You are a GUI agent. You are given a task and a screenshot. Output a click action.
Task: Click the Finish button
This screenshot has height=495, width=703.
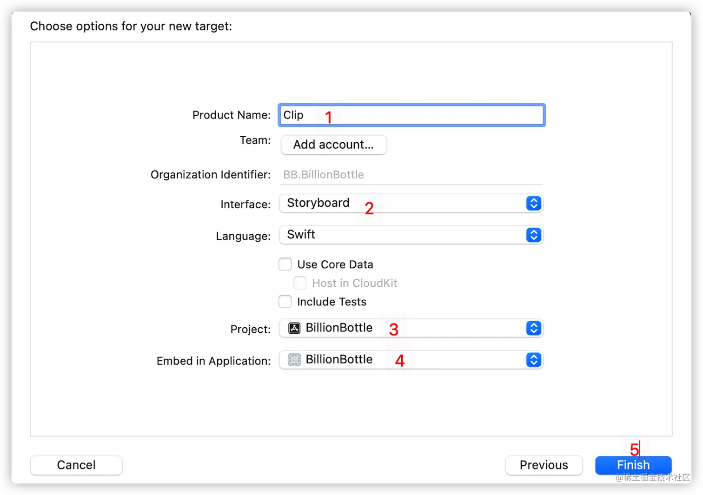click(x=633, y=465)
